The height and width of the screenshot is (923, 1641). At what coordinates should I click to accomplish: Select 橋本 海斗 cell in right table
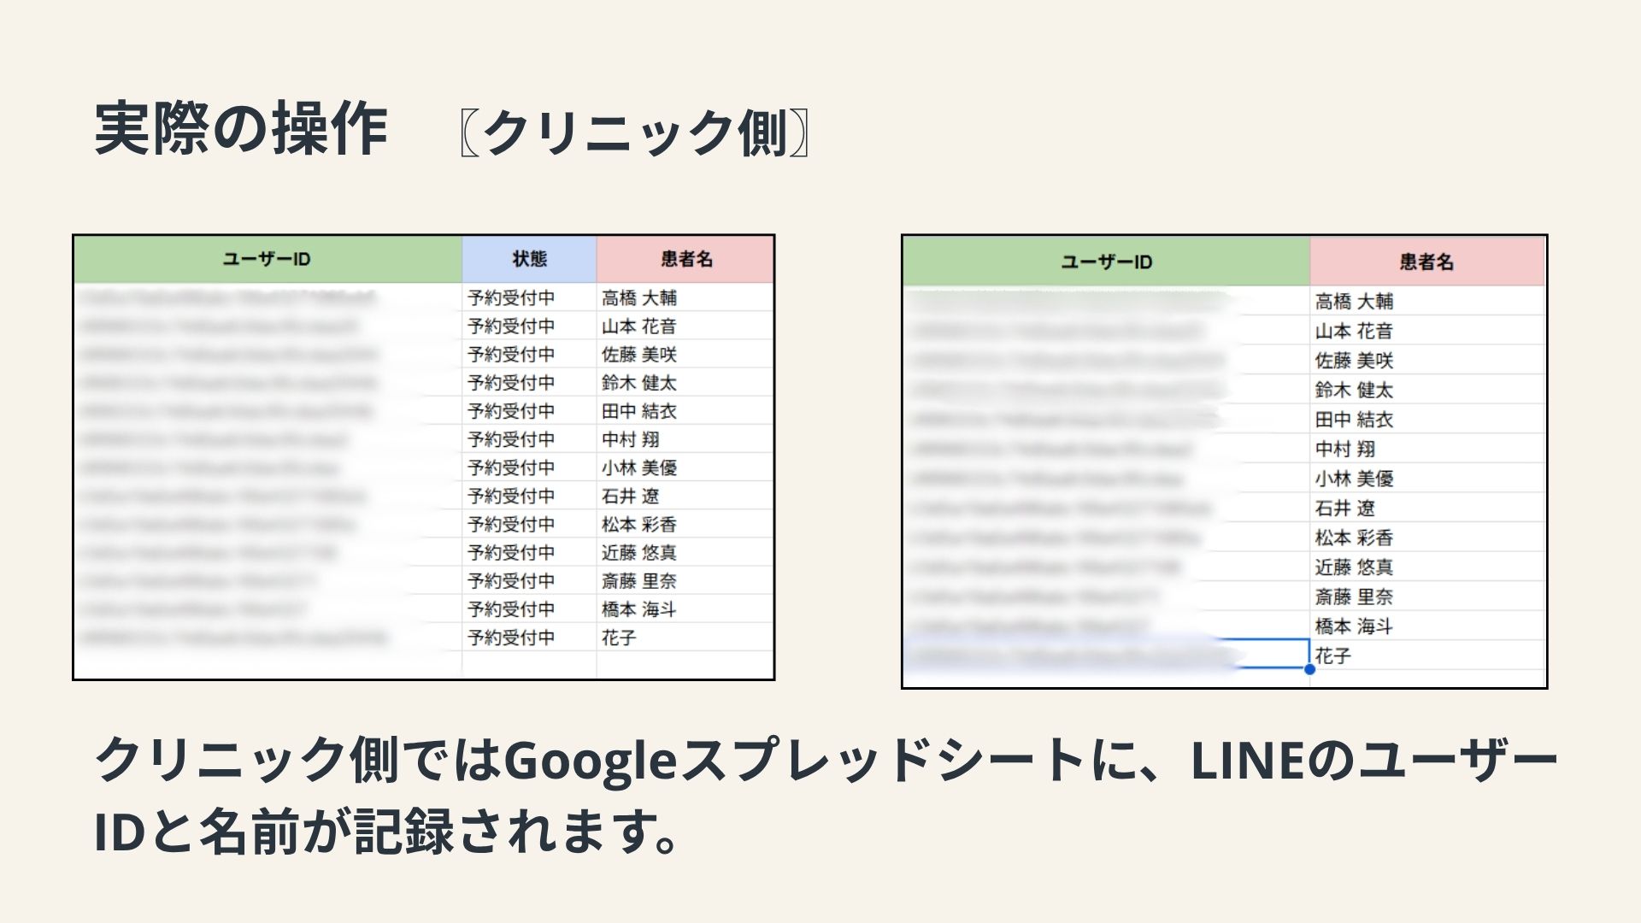point(1354,626)
